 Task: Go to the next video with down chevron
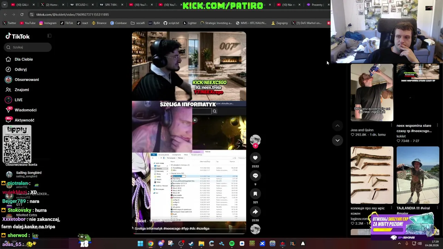coord(337,140)
